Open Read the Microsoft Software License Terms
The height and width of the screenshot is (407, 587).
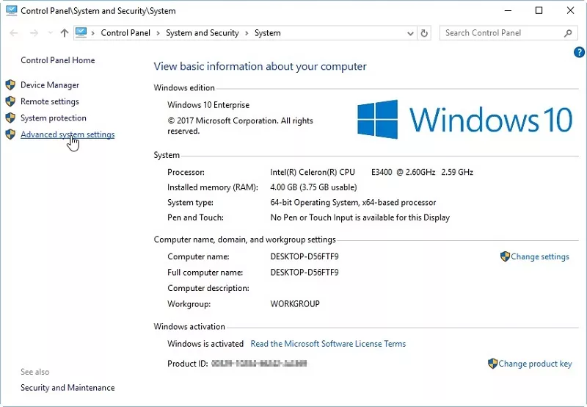coord(328,344)
